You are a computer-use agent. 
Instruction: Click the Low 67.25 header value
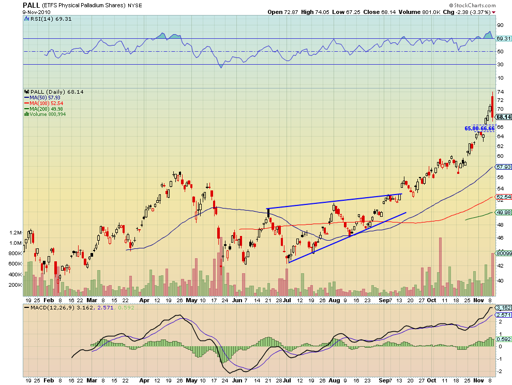coord(346,12)
